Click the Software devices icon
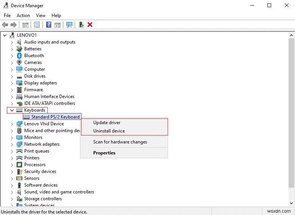The height and width of the screenshot is (215, 295). (19, 185)
